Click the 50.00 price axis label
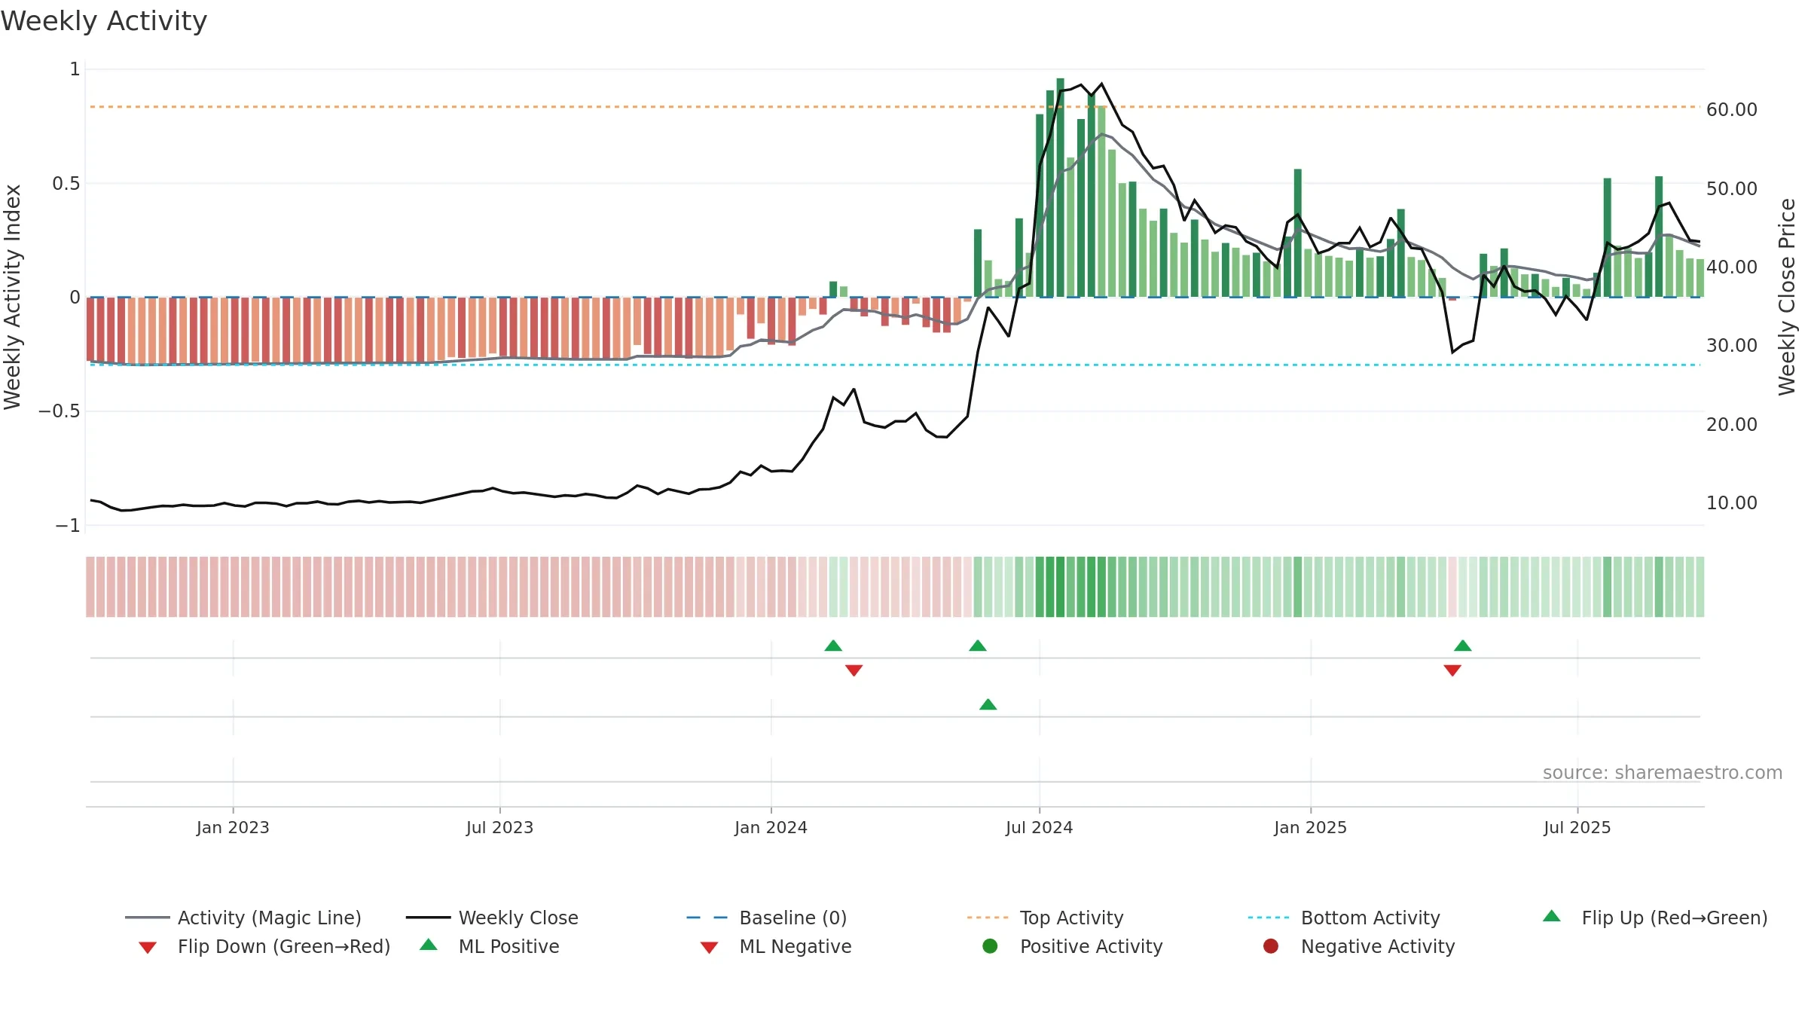The width and height of the screenshot is (1808, 1017). click(x=1731, y=188)
